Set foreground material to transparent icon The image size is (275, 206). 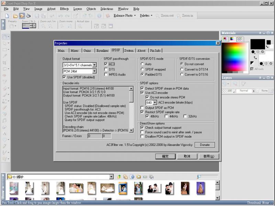tap(262, 52)
